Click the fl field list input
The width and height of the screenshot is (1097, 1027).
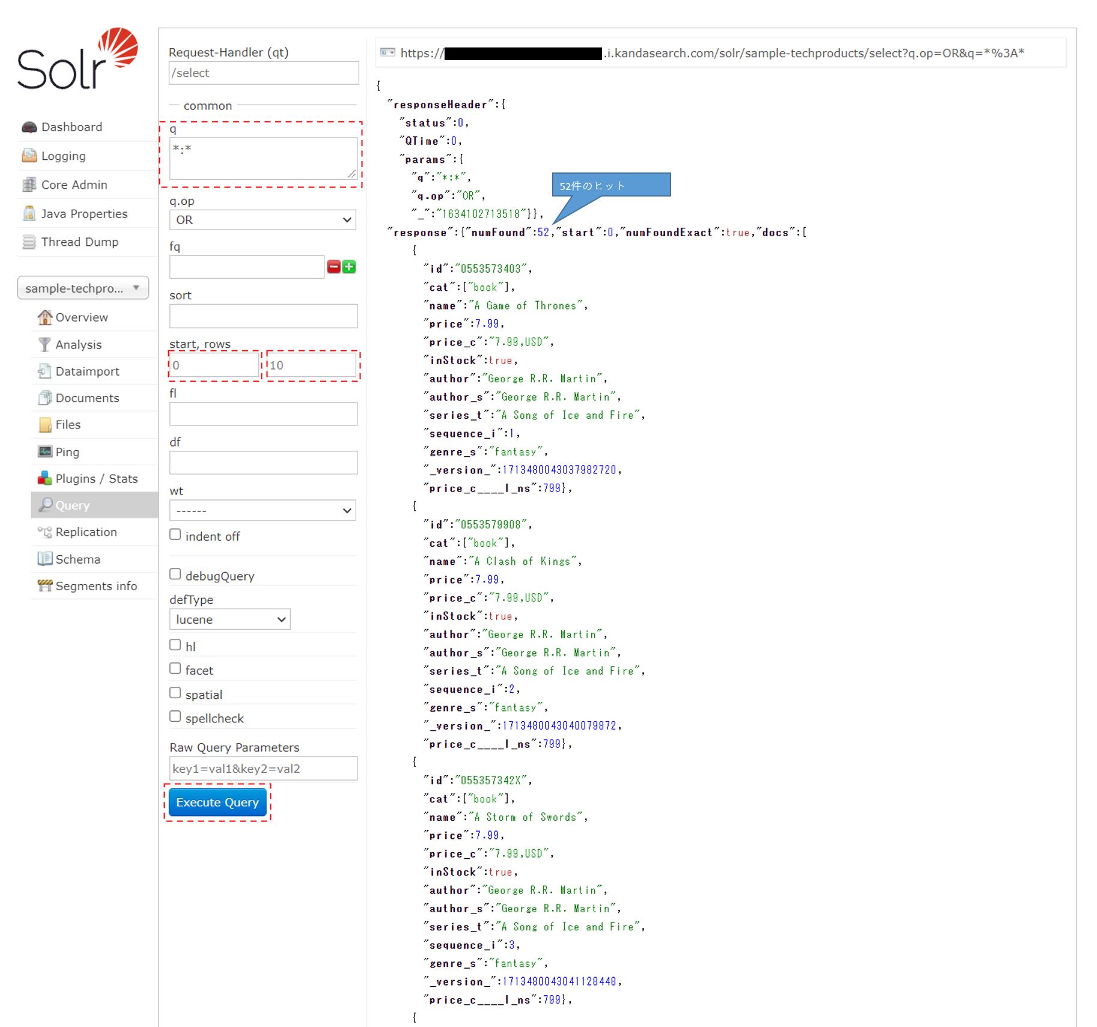click(263, 414)
